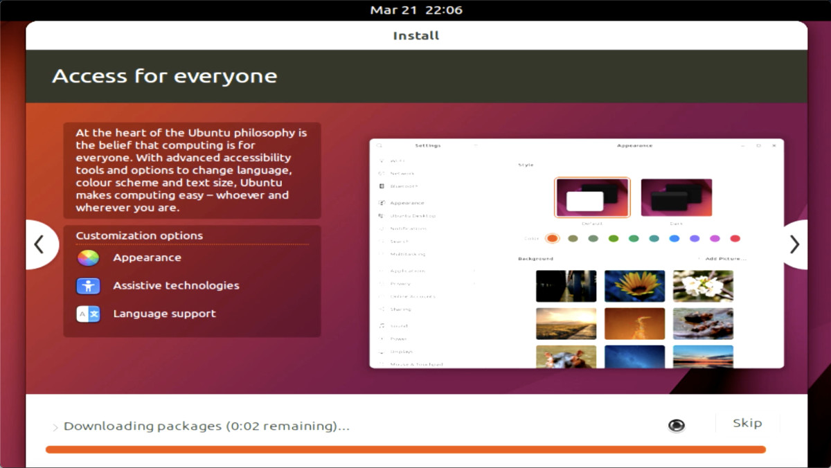This screenshot has width=831, height=468.
Task: Click the Appearance color wheel icon
Action: pyautogui.click(x=88, y=258)
